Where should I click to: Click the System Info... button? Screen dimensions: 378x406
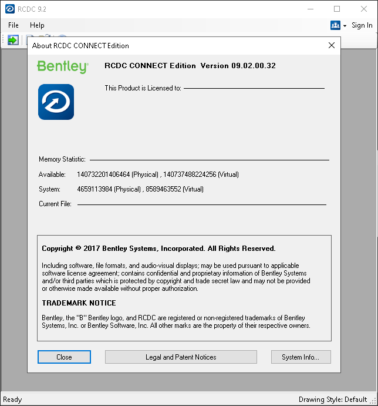(301, 357)
